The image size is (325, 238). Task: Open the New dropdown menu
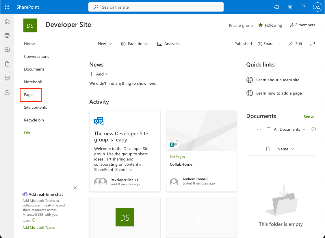pyautogui.click(x=102, y=44)
